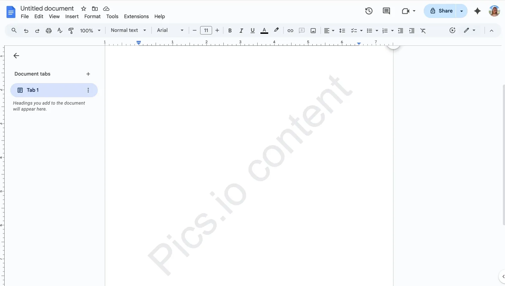
Task: Click the Share button
Action: [x=440, y=11]
